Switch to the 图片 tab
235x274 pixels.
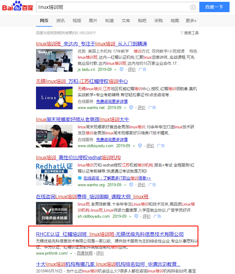(x=93, y=21)
